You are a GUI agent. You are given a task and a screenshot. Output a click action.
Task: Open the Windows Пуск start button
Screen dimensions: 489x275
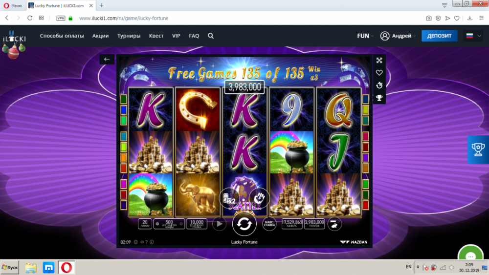10,268
